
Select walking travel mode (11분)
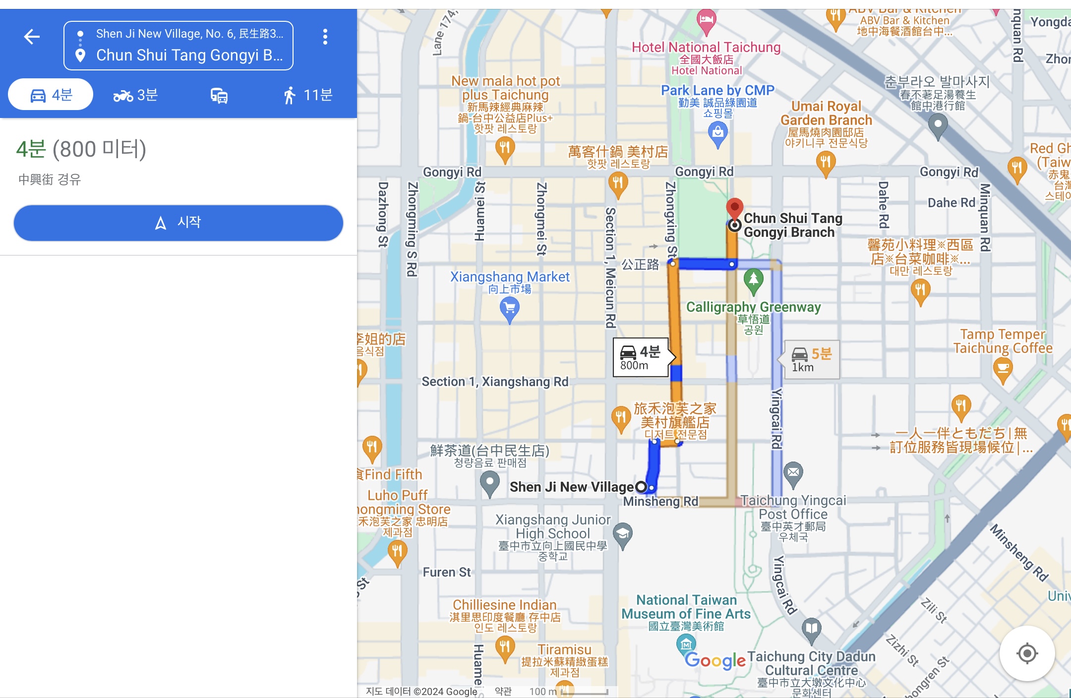(307, 95)
